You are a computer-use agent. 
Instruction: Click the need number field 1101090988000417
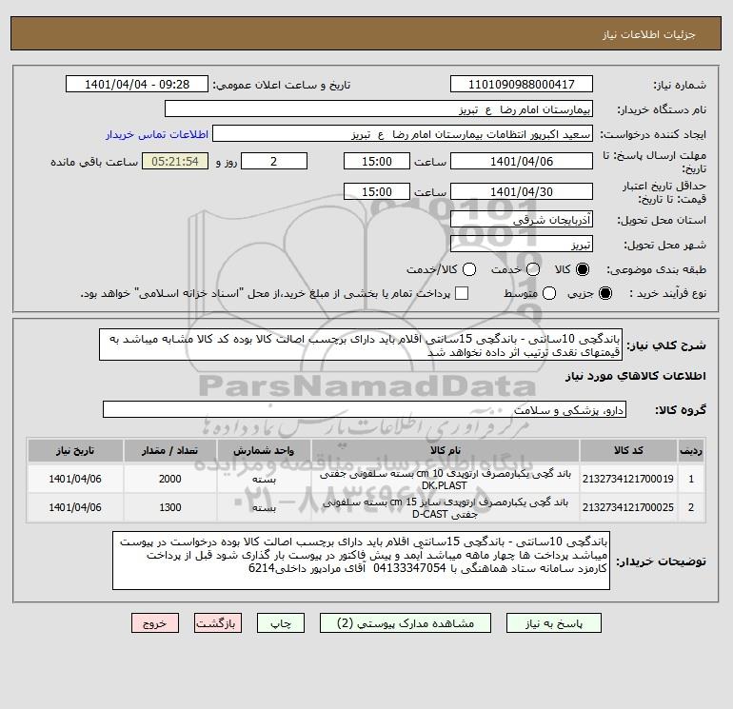click(522, 85)
